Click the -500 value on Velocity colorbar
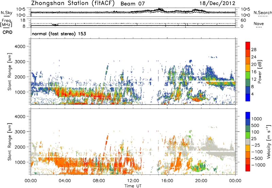Viewport: 272px width, 188px height. tap(257, 158)
